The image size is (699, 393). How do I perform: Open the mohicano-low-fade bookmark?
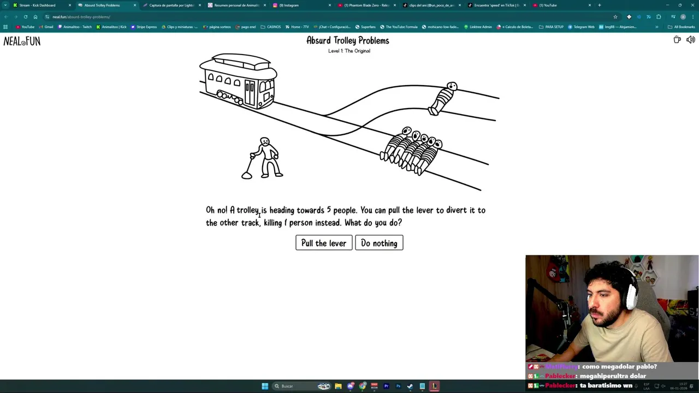[x=440, y=27]
